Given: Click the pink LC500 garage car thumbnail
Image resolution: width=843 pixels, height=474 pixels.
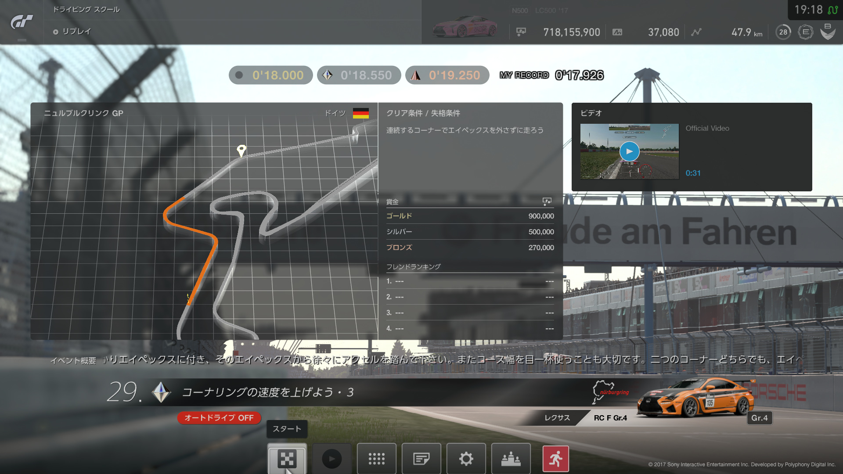Looking at the screenshot, I should 465,27.
